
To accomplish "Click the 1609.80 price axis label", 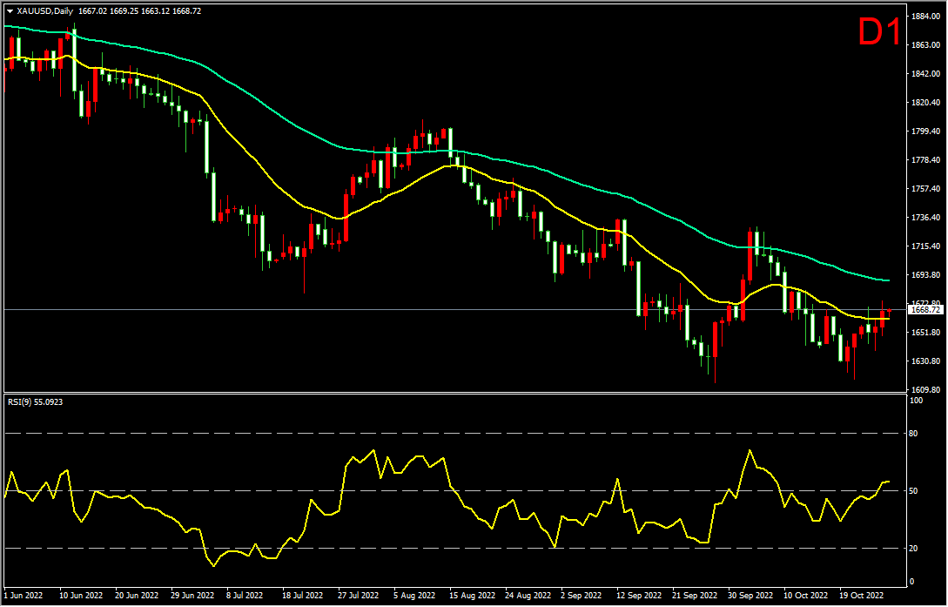I will tap(923, 390).
